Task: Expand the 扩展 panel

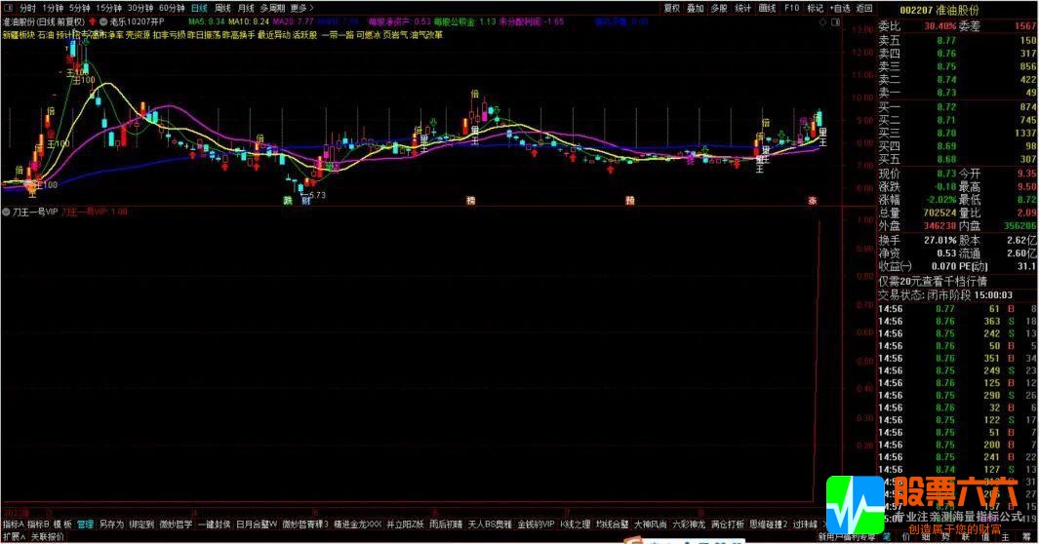Action: click(x=14, y=537)
